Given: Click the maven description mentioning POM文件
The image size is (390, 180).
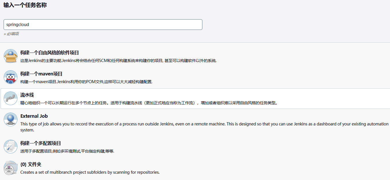Looking at the screenshot, I should point(86,82).
